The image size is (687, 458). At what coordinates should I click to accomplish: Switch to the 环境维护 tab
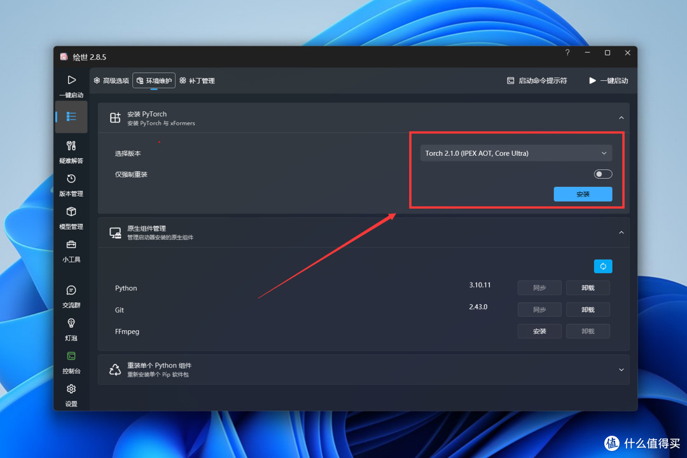[x=154, y=81]
